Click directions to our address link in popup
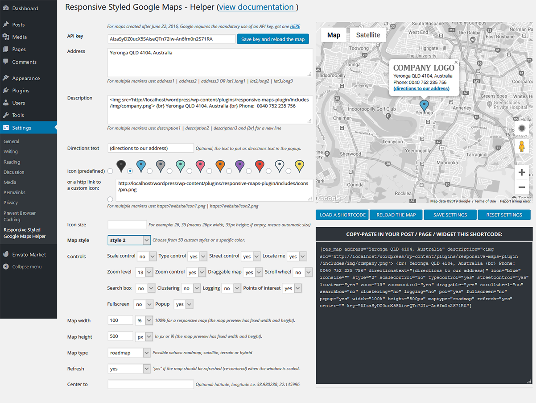 (421, 88)
